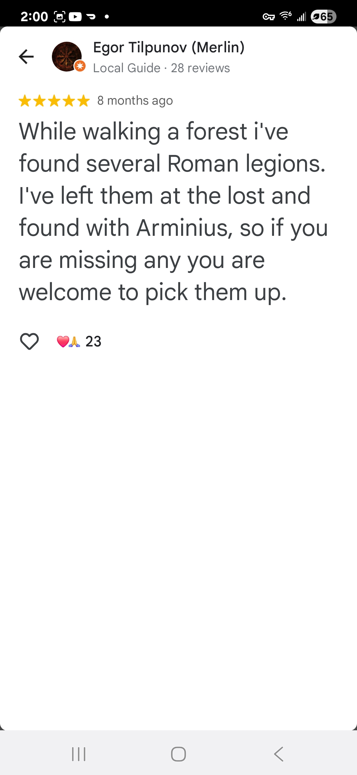Tap the "Local Guide · 28 reviews" text
The width and height of the screenshot is (357, 775).
(x=161, y=68)
